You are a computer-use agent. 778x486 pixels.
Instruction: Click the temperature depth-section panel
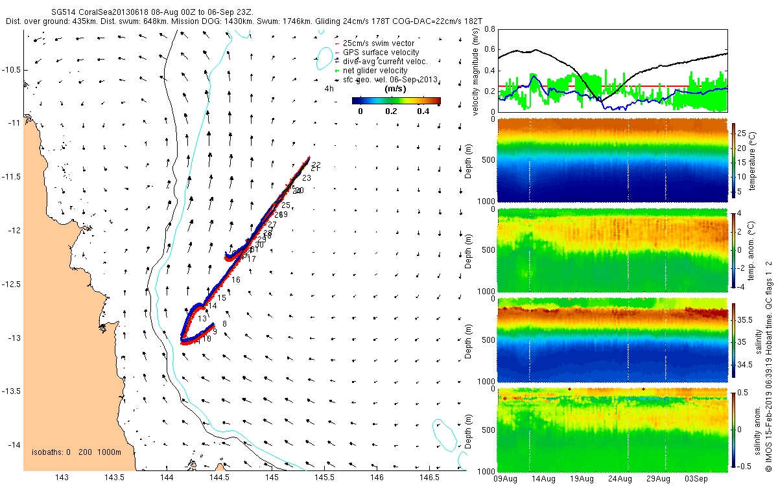[x=613, y=159]
